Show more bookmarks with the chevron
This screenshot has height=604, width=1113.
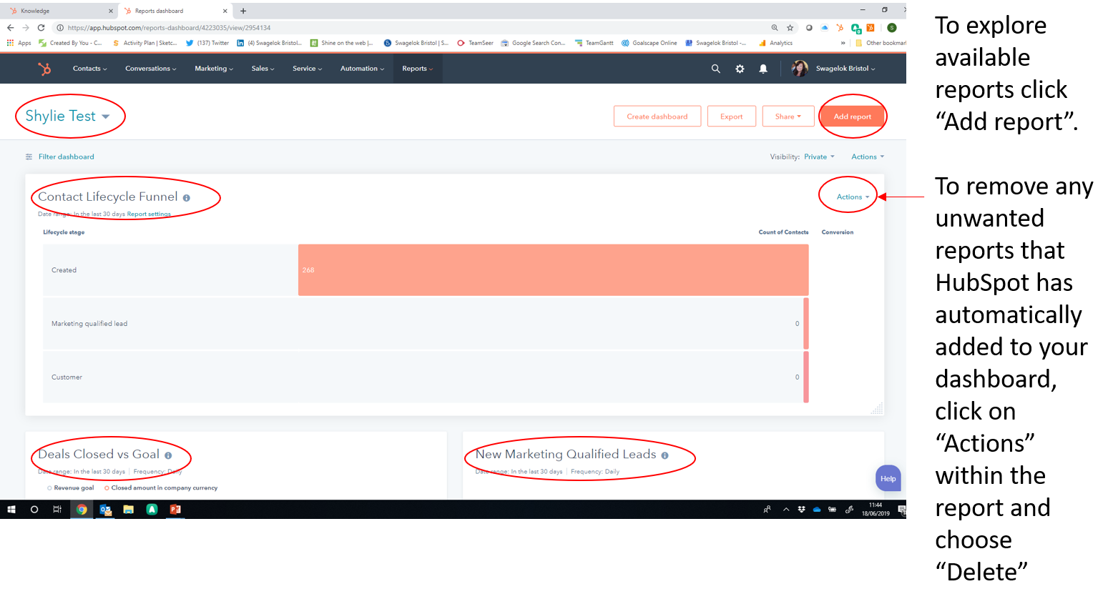[843, 43]
